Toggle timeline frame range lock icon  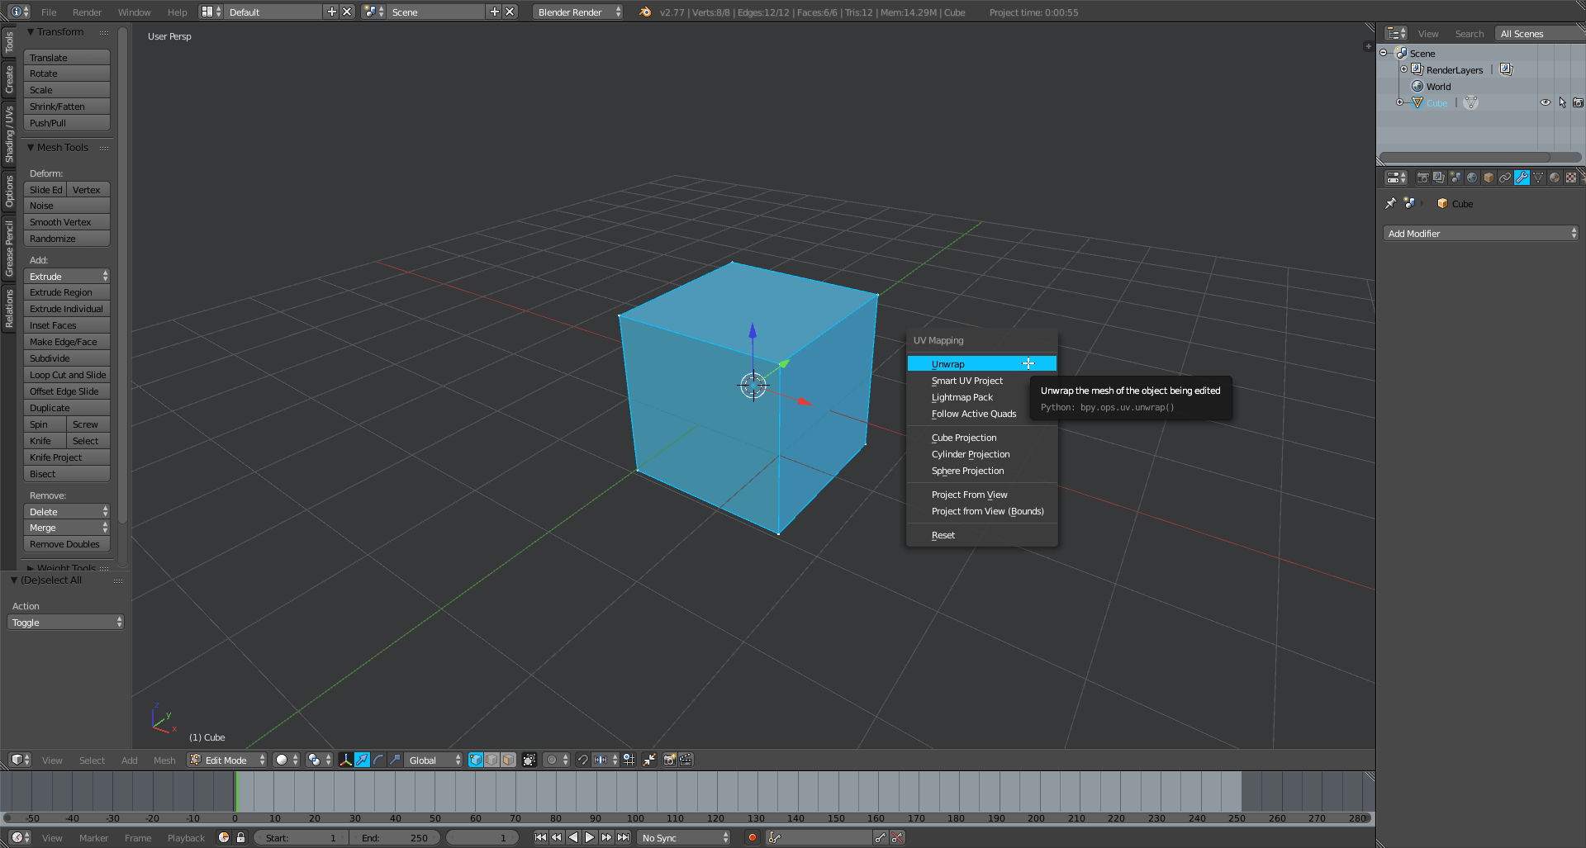240,837
